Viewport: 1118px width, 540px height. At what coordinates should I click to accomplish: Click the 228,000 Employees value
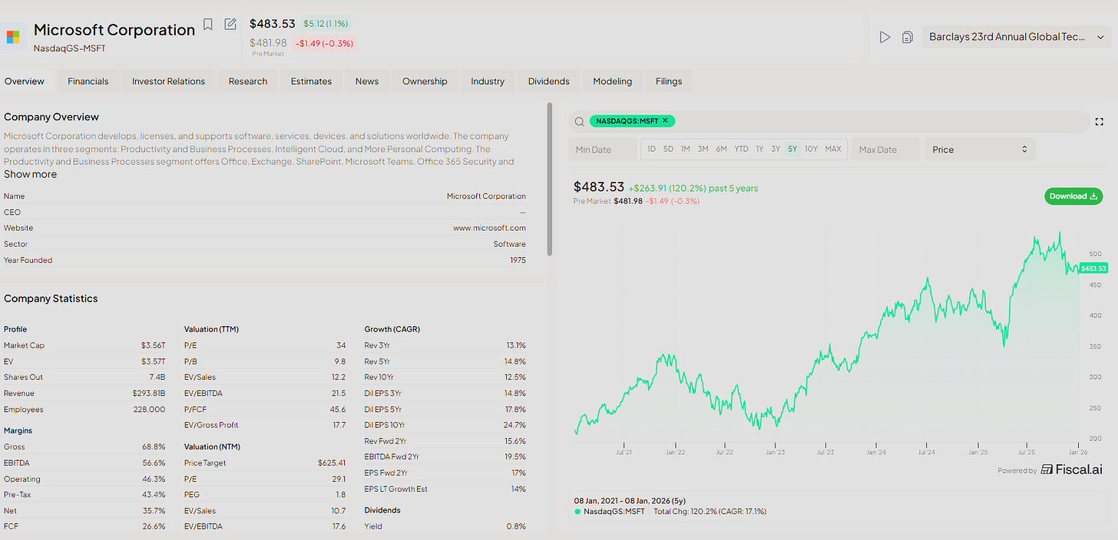148,410
